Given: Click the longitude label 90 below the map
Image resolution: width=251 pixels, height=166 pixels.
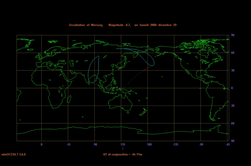Looking at the screenshot, I should 95,145.
